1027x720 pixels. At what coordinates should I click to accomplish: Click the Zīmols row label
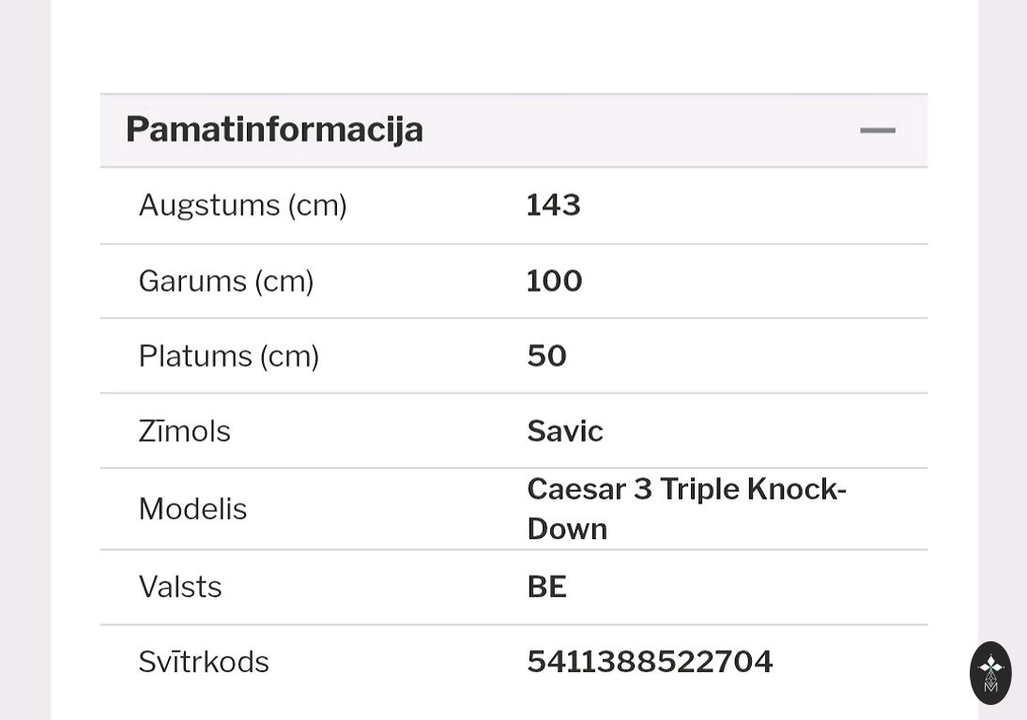tap(184, 431)
